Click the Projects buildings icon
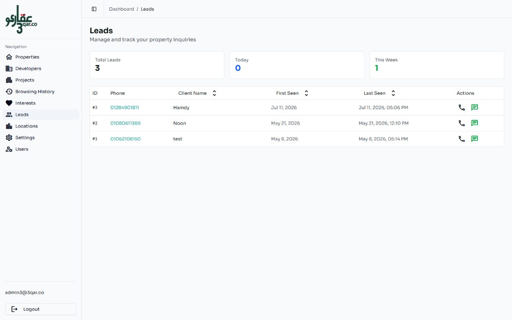Screen dimensions: 512x320 [x=9, y=80]
